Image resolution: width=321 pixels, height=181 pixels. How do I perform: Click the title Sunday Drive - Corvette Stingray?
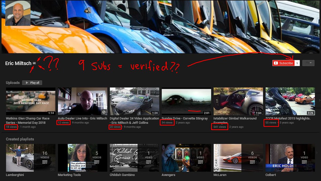click(x=185, y=118)
